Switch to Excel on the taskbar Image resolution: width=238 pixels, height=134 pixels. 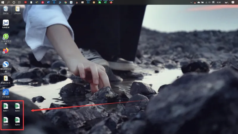point(105,2)
